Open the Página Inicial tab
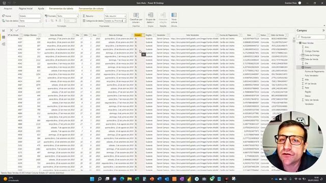Image resolution: width=326 pixels, height=183 pixels. [x=25, y=9]
